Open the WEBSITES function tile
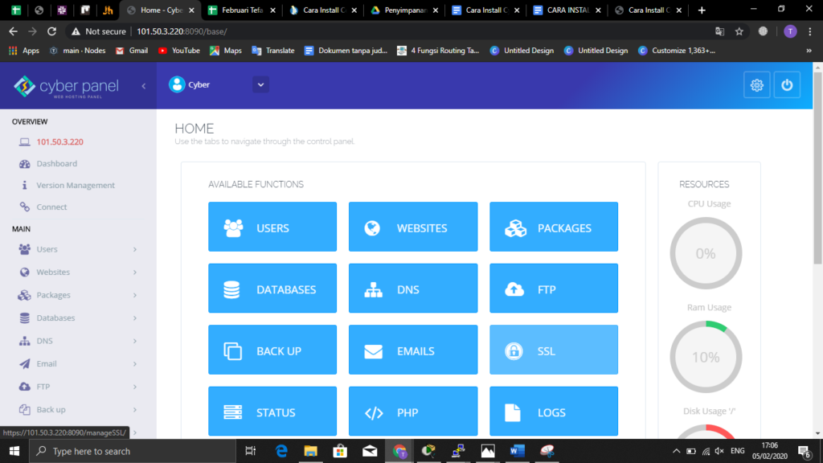This screenshot has height=463, width=823. pos(413,227)
